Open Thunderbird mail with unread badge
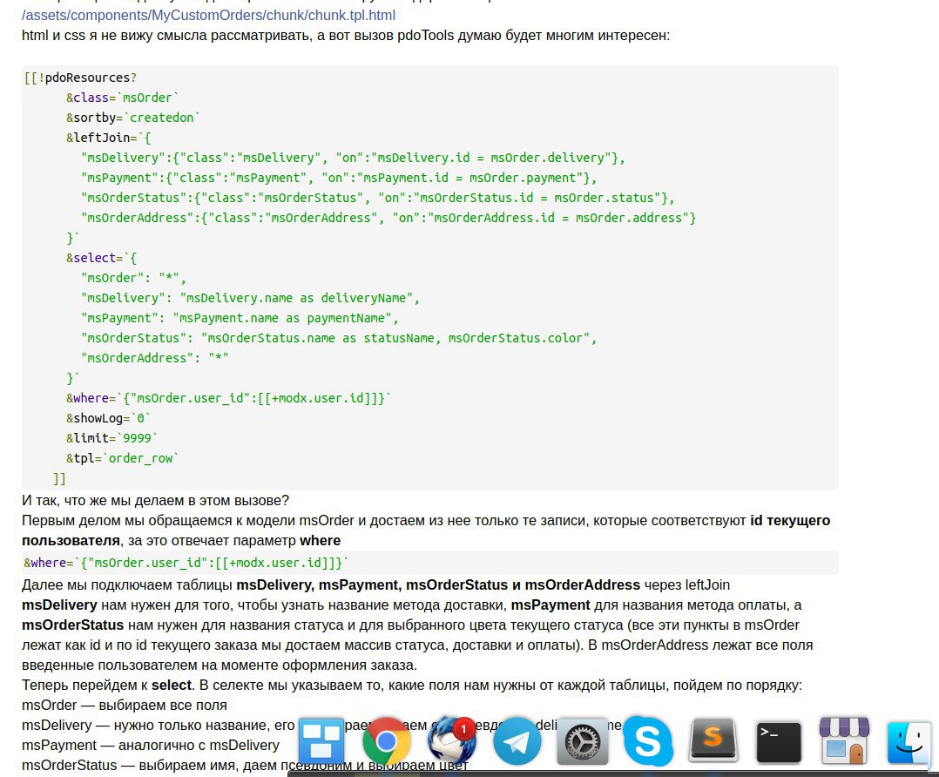This screenshot has width=939, height=777. point(452,741)
